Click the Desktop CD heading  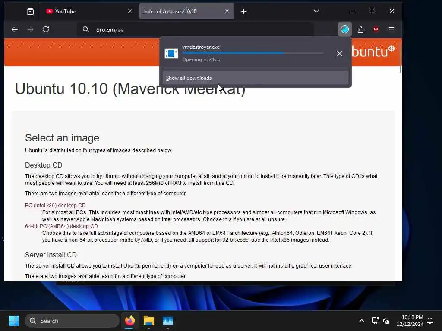pyautogui.click(x=44, y=165)
